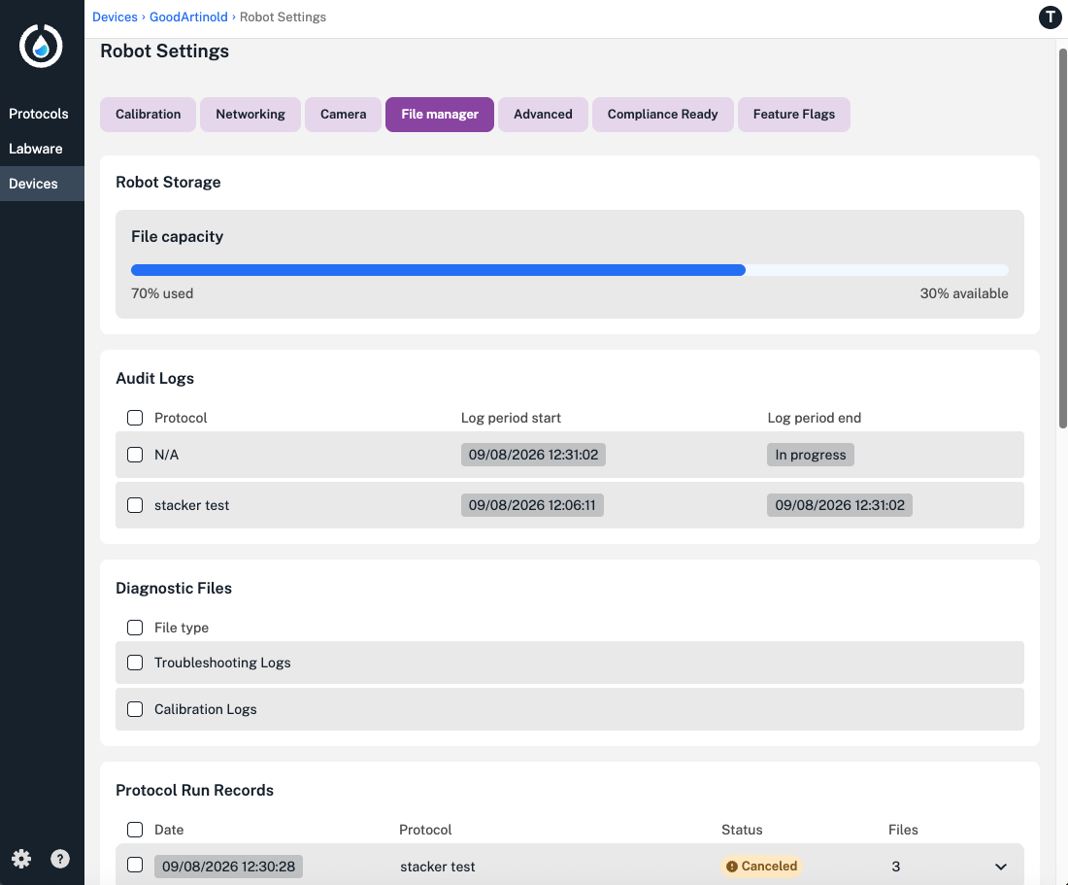Click the 70% used label

coord(162,293)
